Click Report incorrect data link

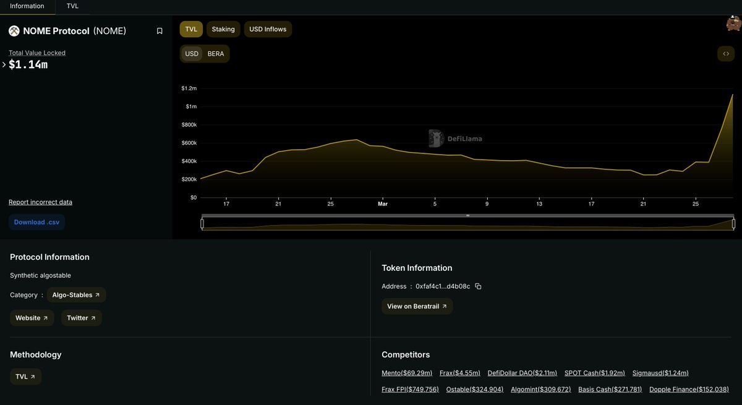(x=40, y=202)
